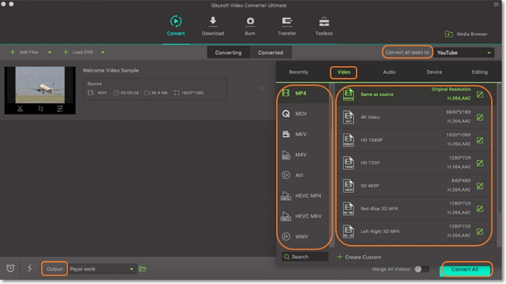Open the Transfer section
Viewport: 506px width, 284px height.
click(x=287, y=26)
